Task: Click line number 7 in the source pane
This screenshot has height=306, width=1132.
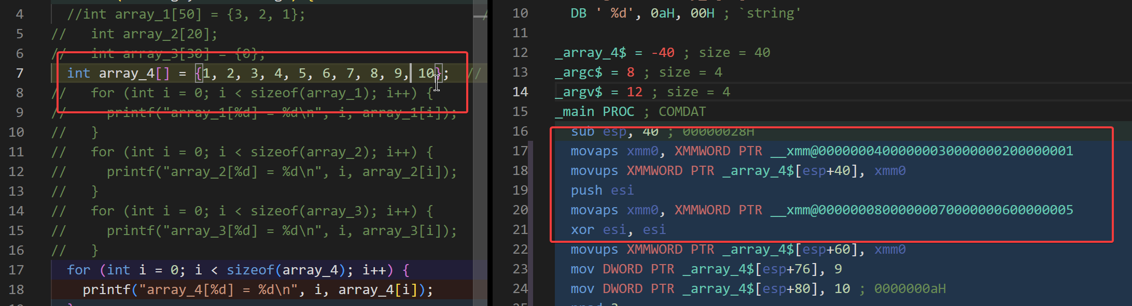Action: click(x=19, y=73)
